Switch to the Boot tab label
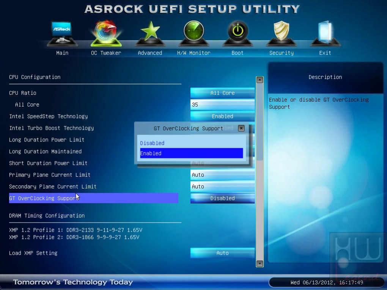This screenshot has width=387, height=290. tap(238, 53)
